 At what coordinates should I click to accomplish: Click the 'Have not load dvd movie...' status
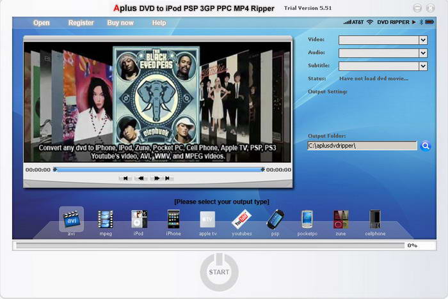tap(374, 79)
